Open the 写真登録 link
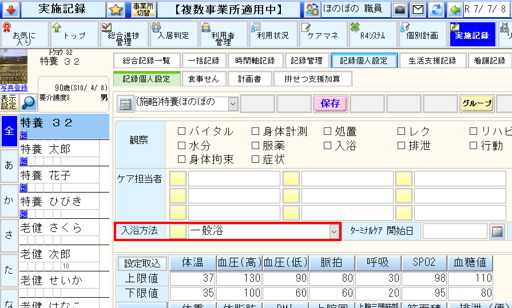Screen dimensions: 512x308 click(14, 87)
